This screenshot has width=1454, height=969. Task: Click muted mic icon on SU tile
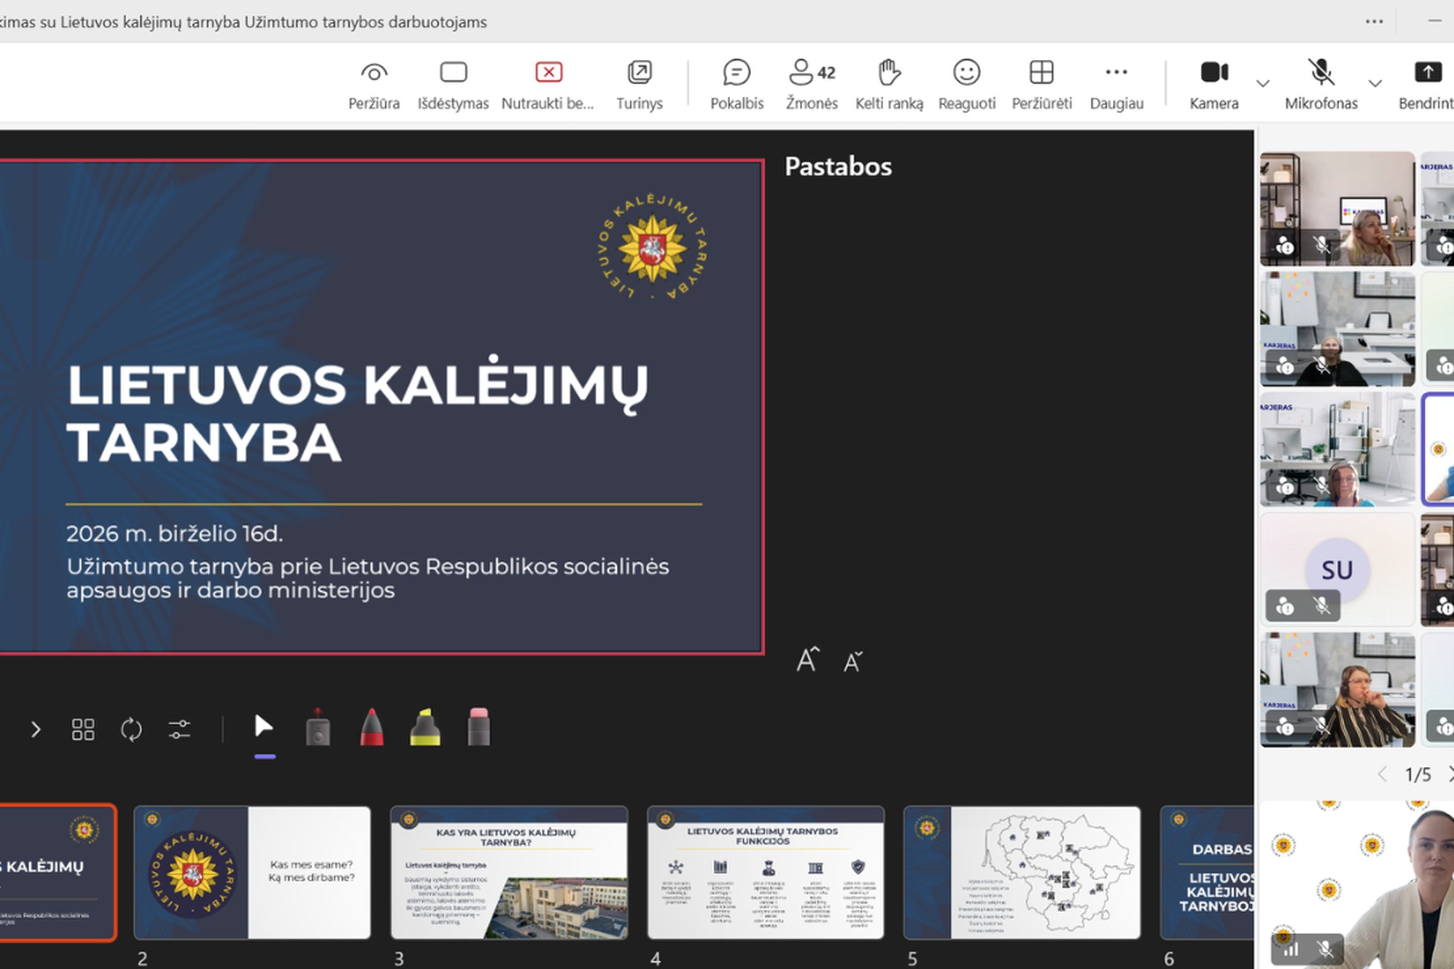click(1321, 606)
